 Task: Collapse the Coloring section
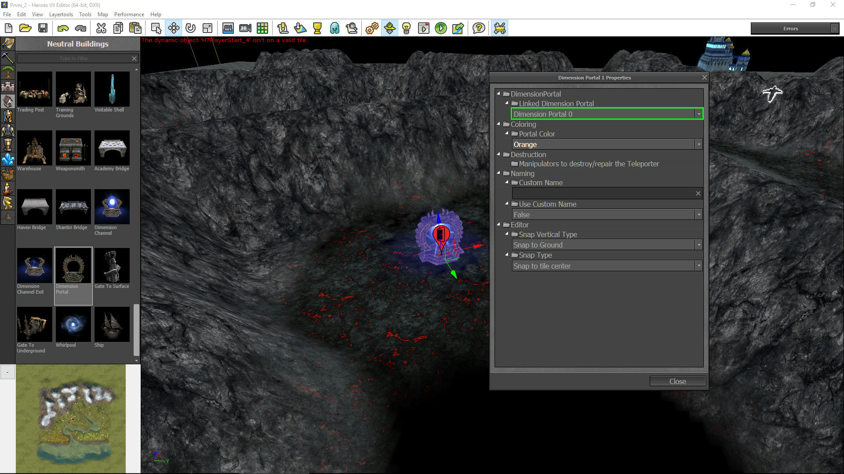click(x=498, y=124)
